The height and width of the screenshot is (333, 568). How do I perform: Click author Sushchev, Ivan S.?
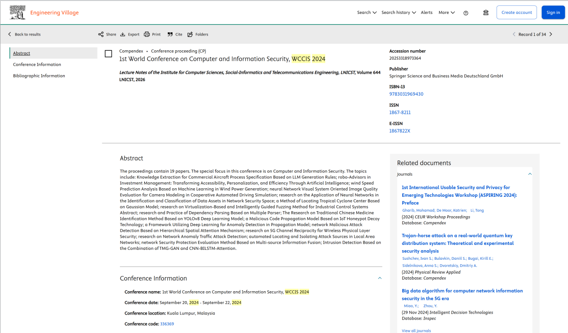pos(417,258)
